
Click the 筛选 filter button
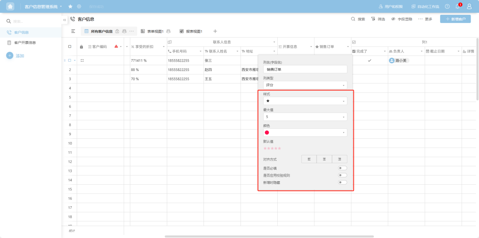click(x=378, y=19)
